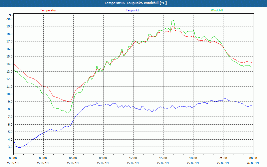Click the chart title 'Temperatur, Taupunkt, Windchill [°C]'

coord(136,3)
